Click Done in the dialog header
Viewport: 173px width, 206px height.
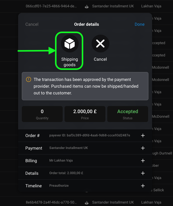(x=140, y=24)
